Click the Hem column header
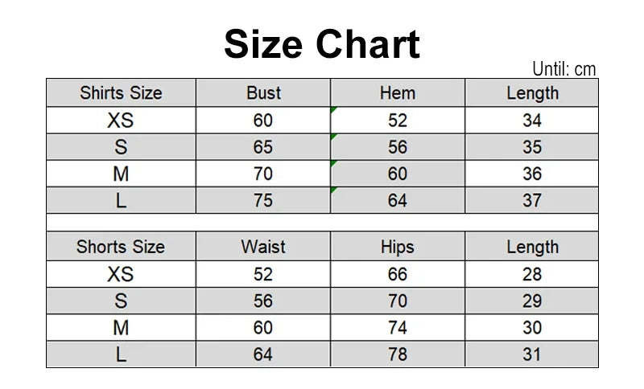Viewport: 644px width, 389px height. click(398, 92)
